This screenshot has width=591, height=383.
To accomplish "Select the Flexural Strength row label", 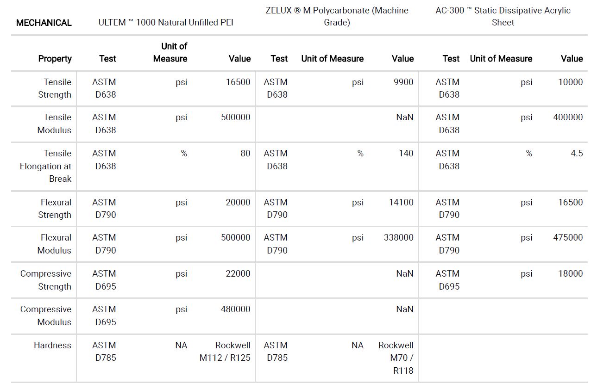I will click(55, 209).
